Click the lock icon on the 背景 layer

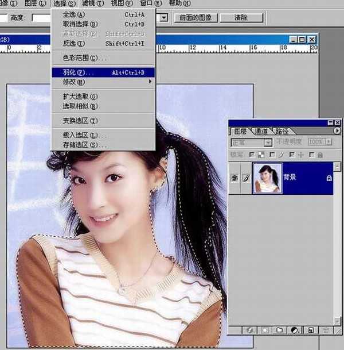[329, 178]
